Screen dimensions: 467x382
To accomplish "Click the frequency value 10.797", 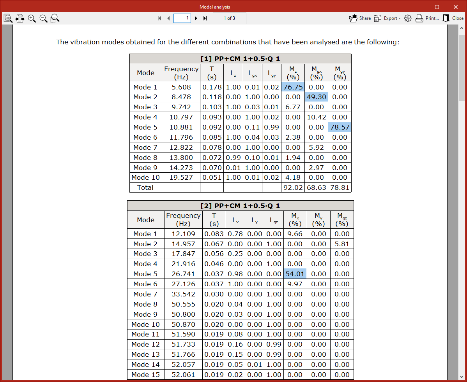I will pyautogui.click(x=181, y=117).
